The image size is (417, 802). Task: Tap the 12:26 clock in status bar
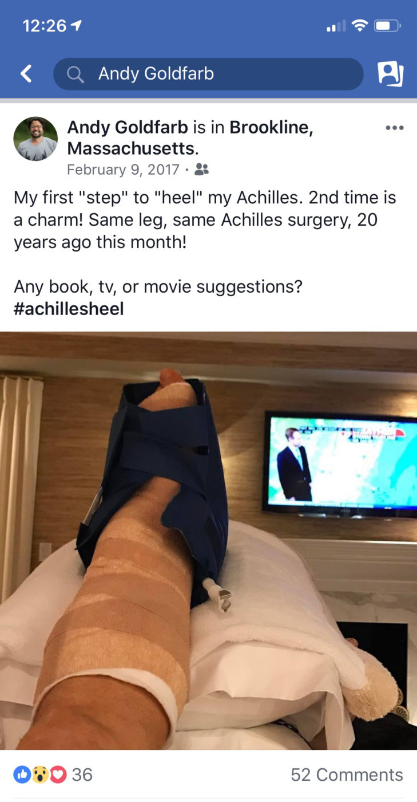(x=45, y=26)
